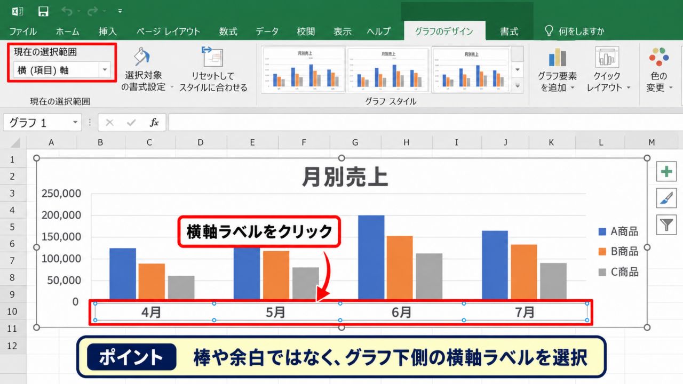Screen dimensions: 683x384
Task: Click the Save disk icon
Action: pyautogui.click(x=44, y=11)
